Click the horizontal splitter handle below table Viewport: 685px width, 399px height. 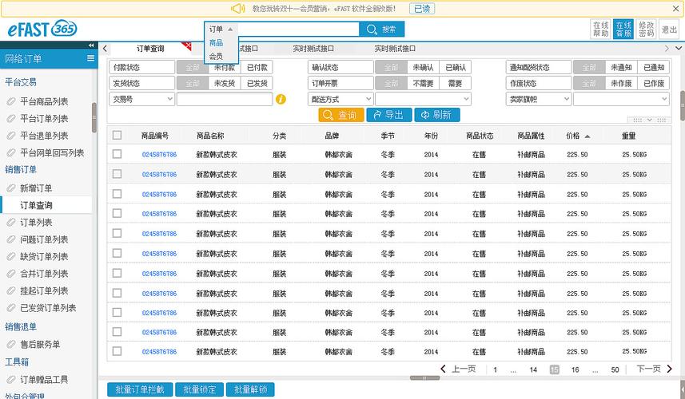[424, 377]
